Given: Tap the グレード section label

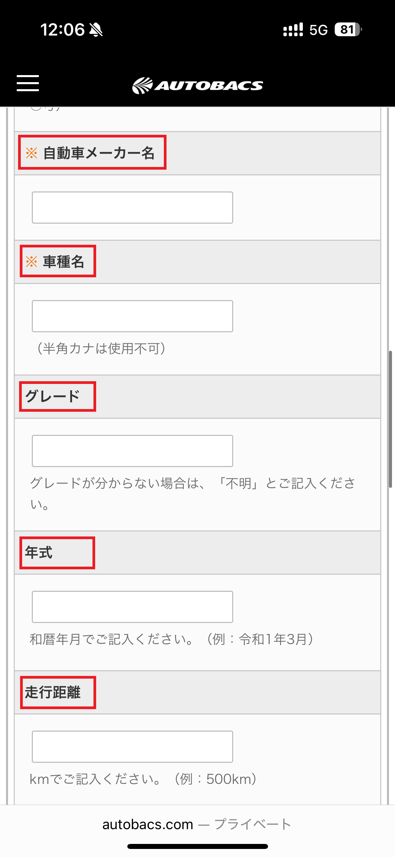Looking at the screenshot, I should click(x=53, y=396).
